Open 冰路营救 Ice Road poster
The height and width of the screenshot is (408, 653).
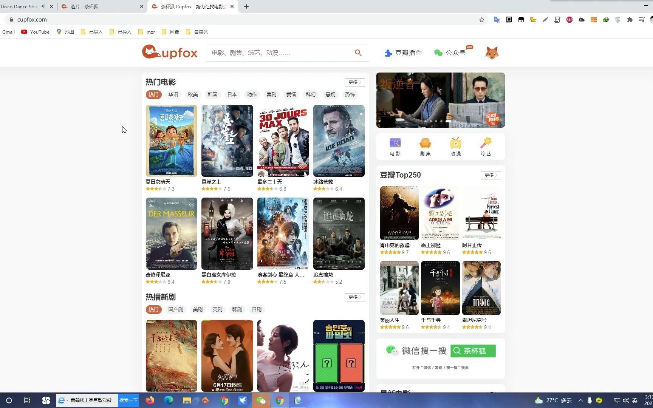(339, 141)
